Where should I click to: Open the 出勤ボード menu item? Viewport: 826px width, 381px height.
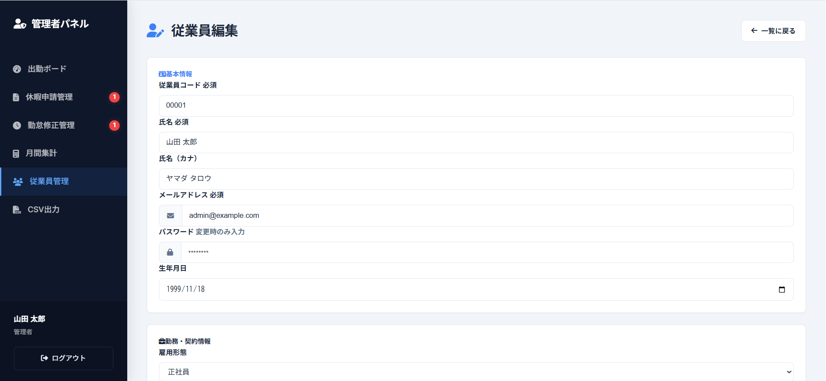click(47, 69)
